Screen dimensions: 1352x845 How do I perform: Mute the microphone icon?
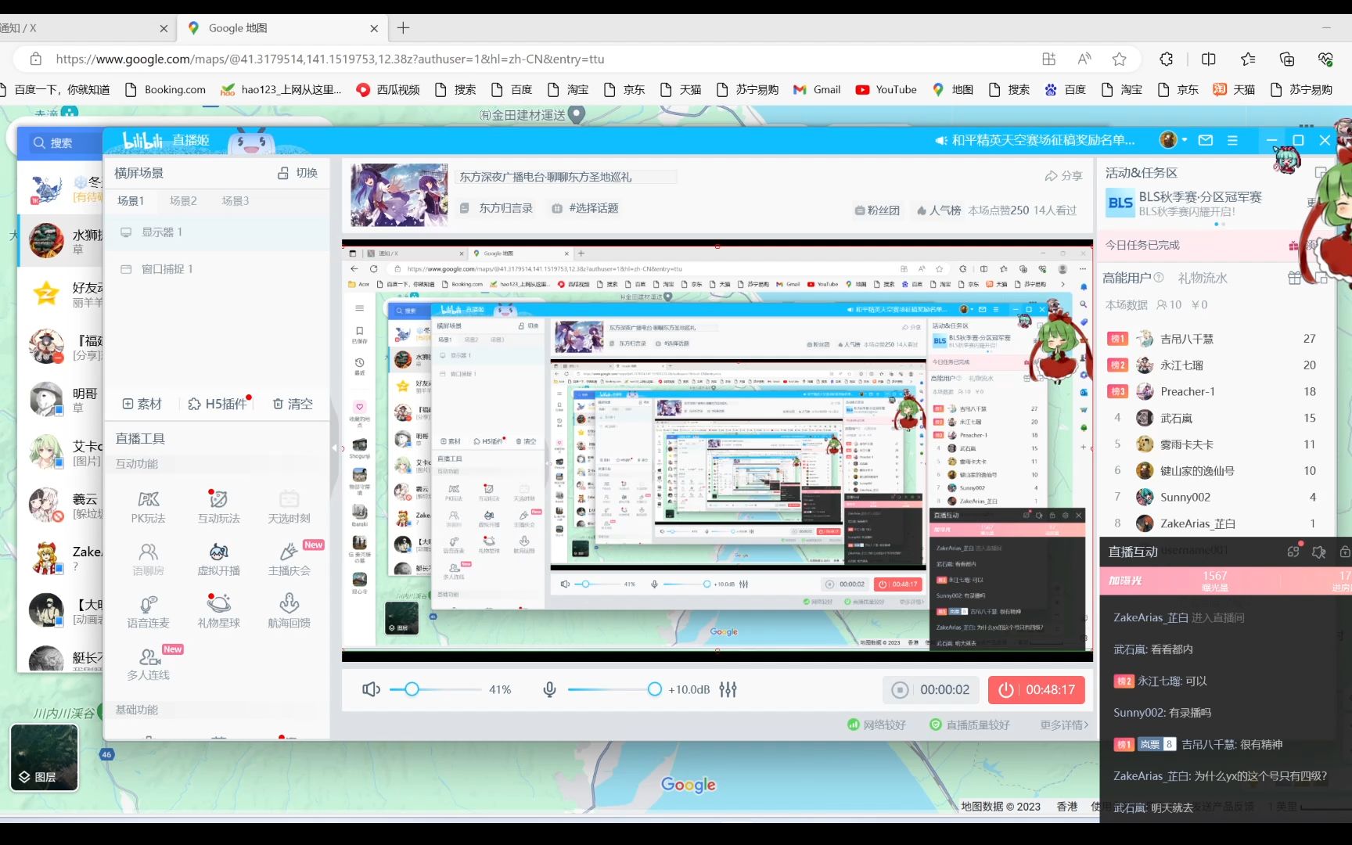coord(550,689)
